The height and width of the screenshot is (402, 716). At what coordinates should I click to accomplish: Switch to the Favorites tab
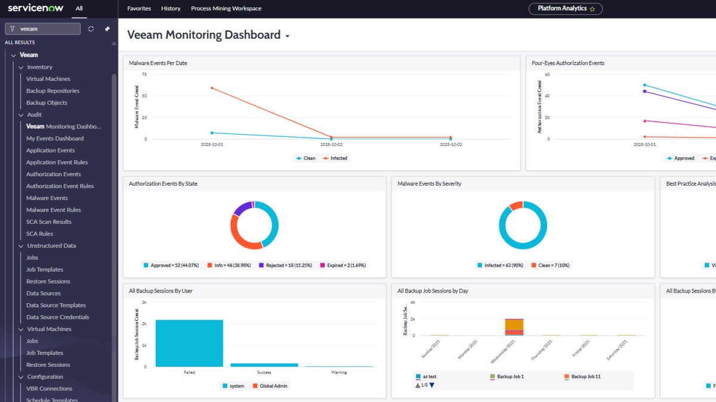point(139,8)
